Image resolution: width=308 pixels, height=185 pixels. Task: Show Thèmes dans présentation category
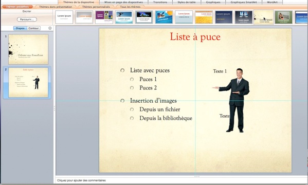click(56, 7)
